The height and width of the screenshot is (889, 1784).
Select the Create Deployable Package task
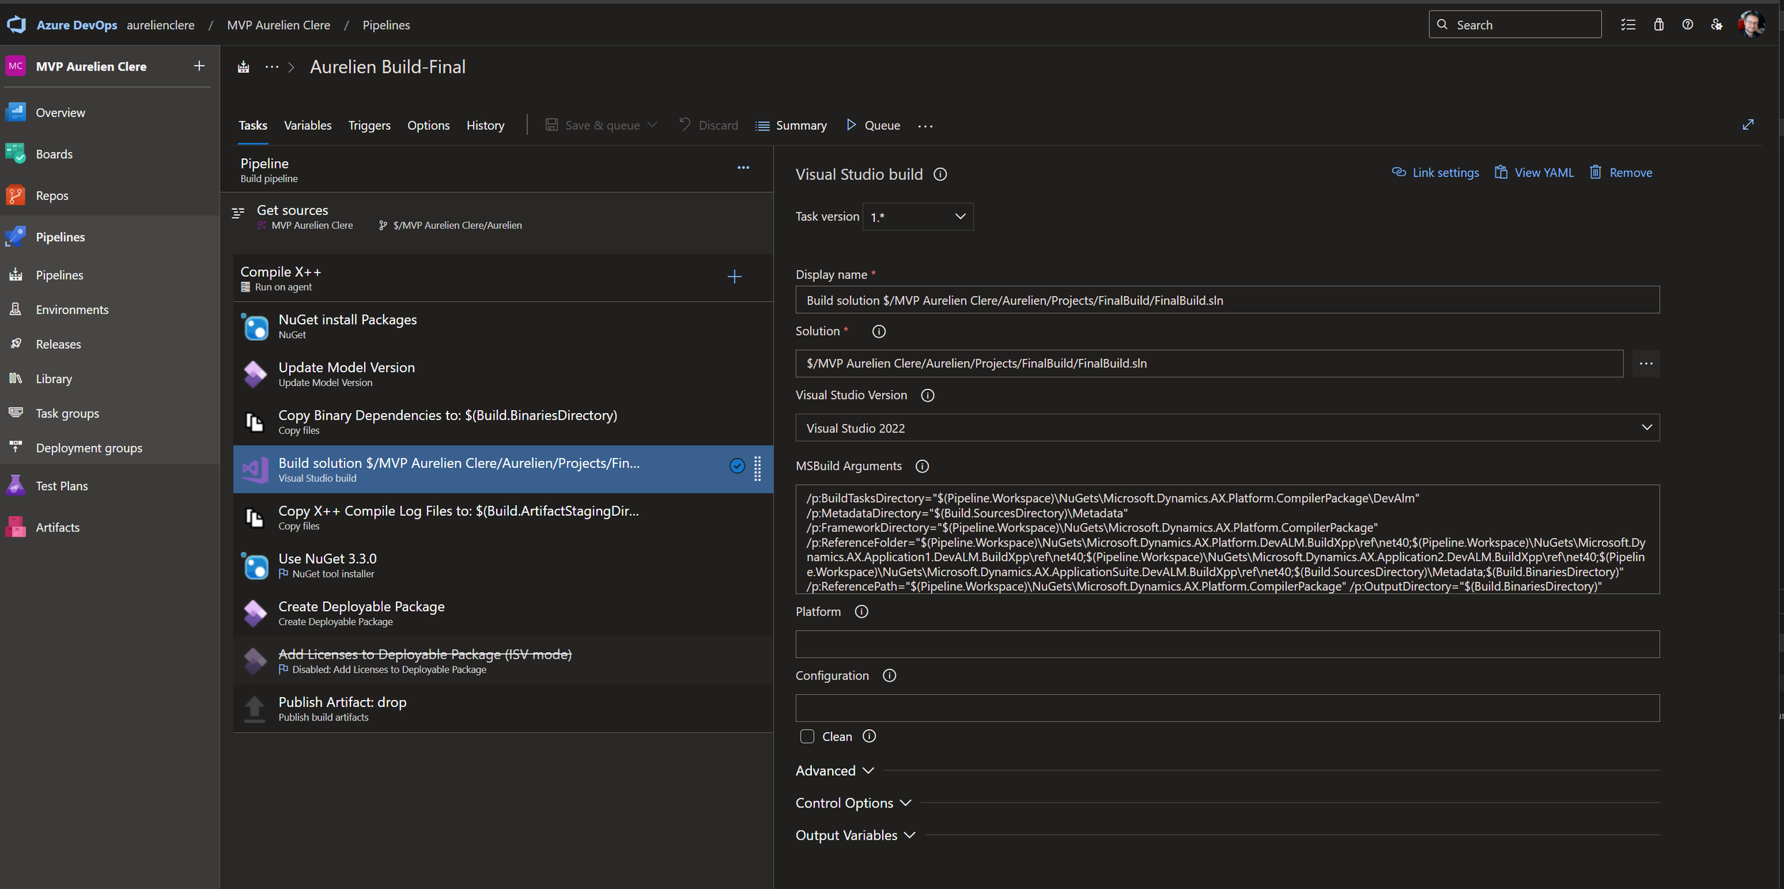(x=503, y=613)
